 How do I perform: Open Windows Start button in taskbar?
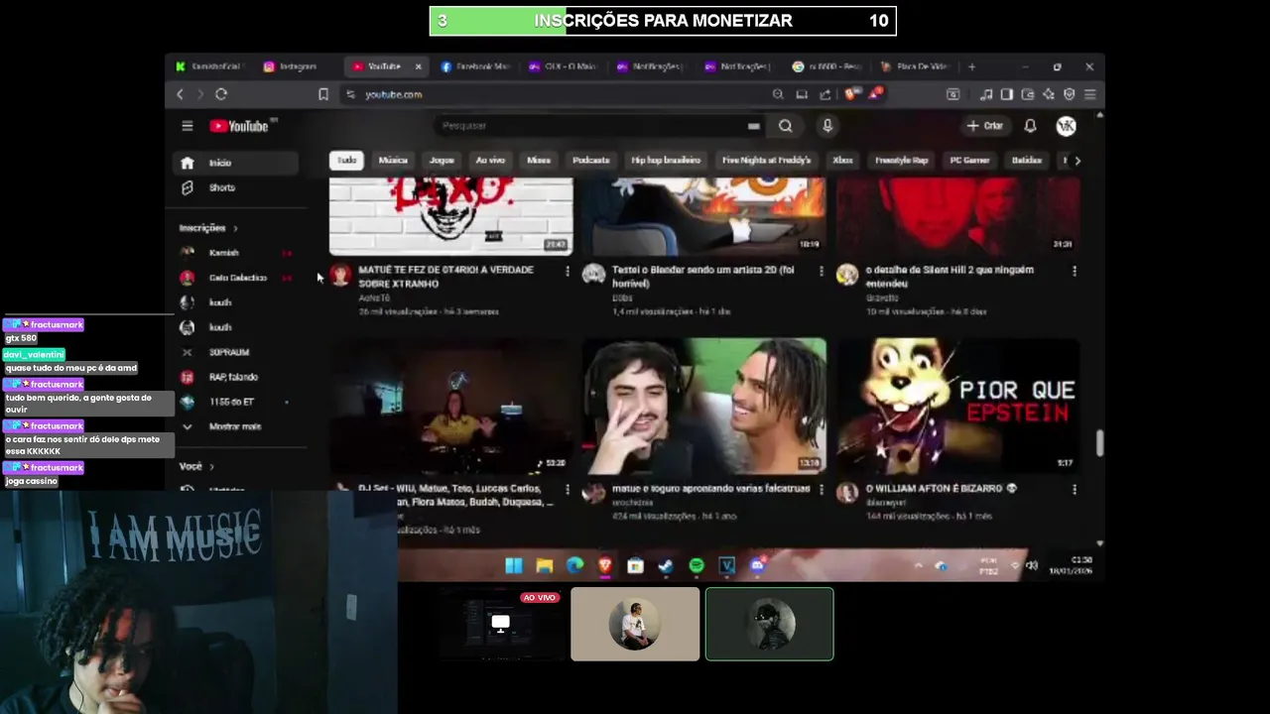coord(513,565)
